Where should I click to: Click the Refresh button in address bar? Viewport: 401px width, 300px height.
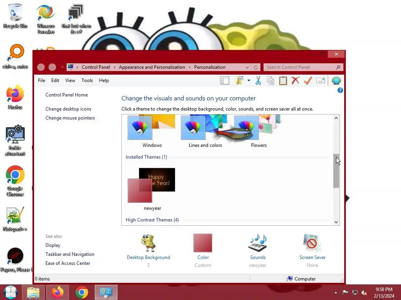(x=255, y=67)
